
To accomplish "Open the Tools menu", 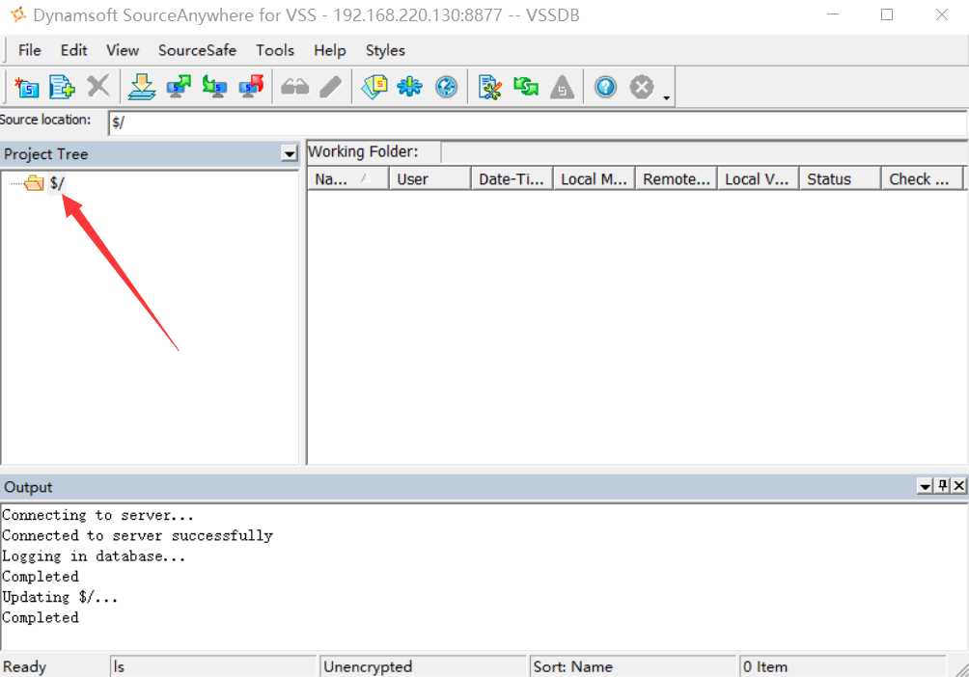I will coord(275,50).
